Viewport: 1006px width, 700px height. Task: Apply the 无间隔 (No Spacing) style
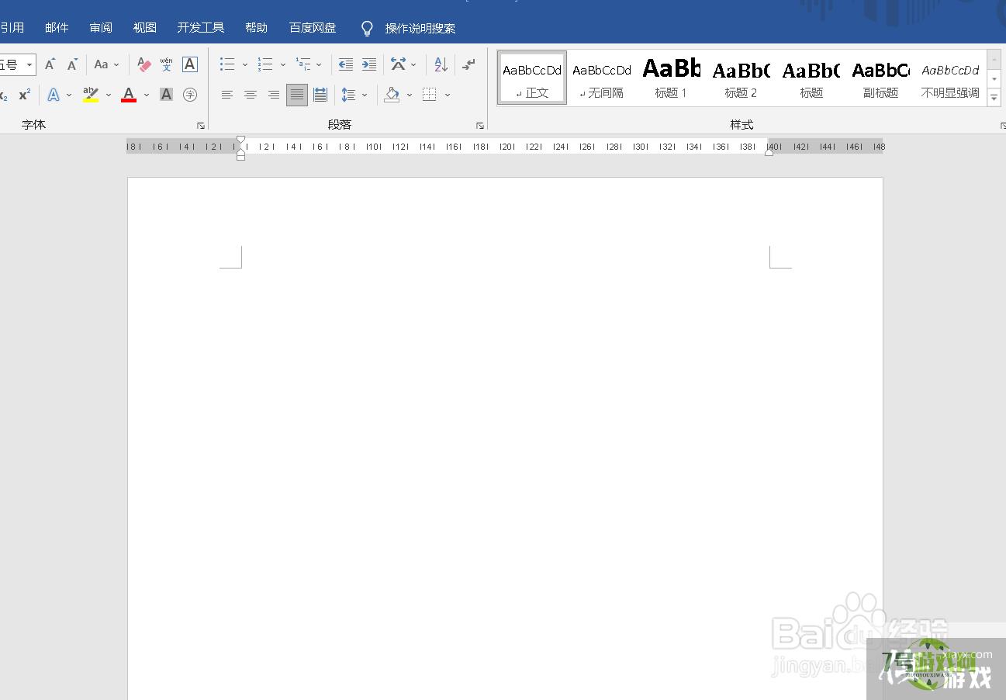pyautogui.click(x=602, y=78)
